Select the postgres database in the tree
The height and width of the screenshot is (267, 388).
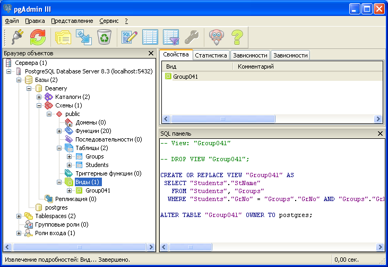click(x=56, y=207)
